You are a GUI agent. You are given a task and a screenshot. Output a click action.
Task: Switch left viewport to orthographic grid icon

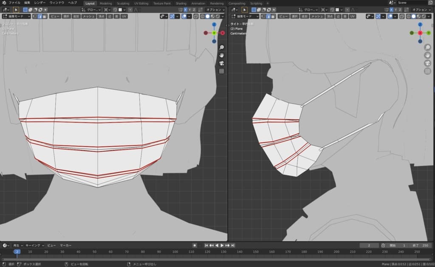221,71
